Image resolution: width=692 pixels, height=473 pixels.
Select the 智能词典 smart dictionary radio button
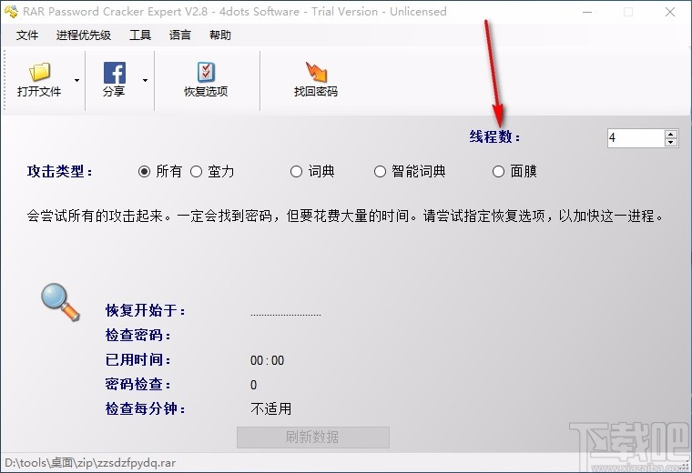tap(380, 172)
